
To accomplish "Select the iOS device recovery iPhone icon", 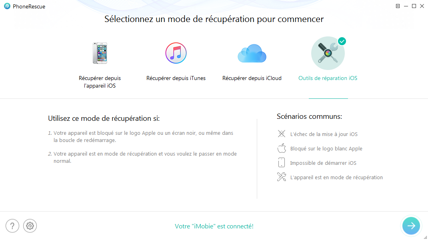I will (100, 53).
